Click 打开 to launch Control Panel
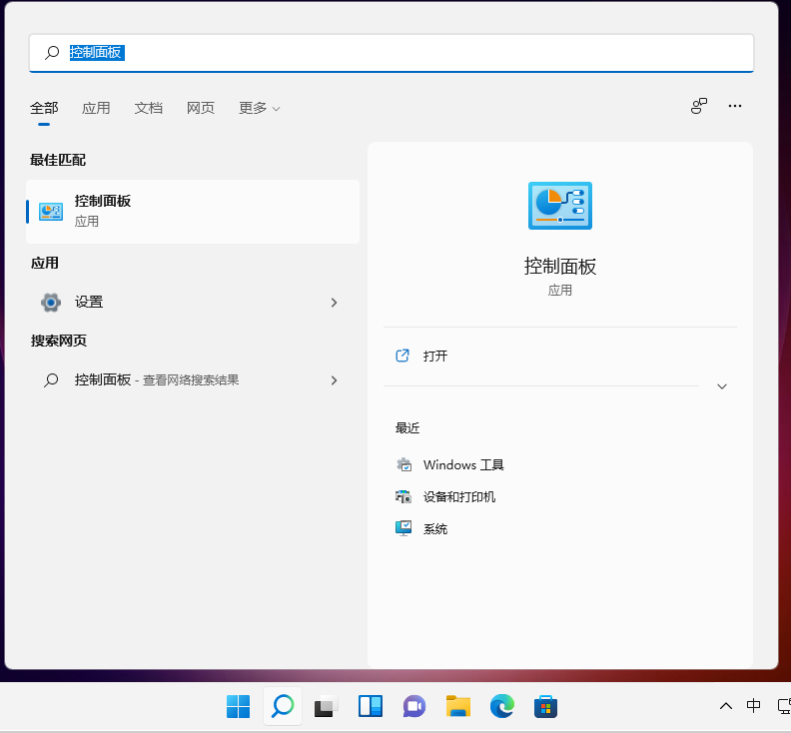 (435, 356)
